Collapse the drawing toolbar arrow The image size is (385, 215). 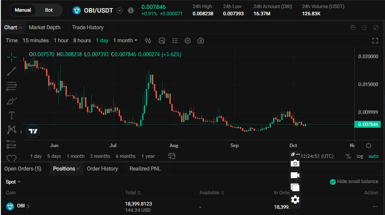tap(21, 132)
